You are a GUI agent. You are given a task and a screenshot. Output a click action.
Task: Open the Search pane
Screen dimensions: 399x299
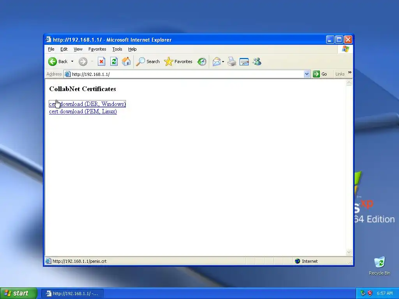(x=148, y=62)
